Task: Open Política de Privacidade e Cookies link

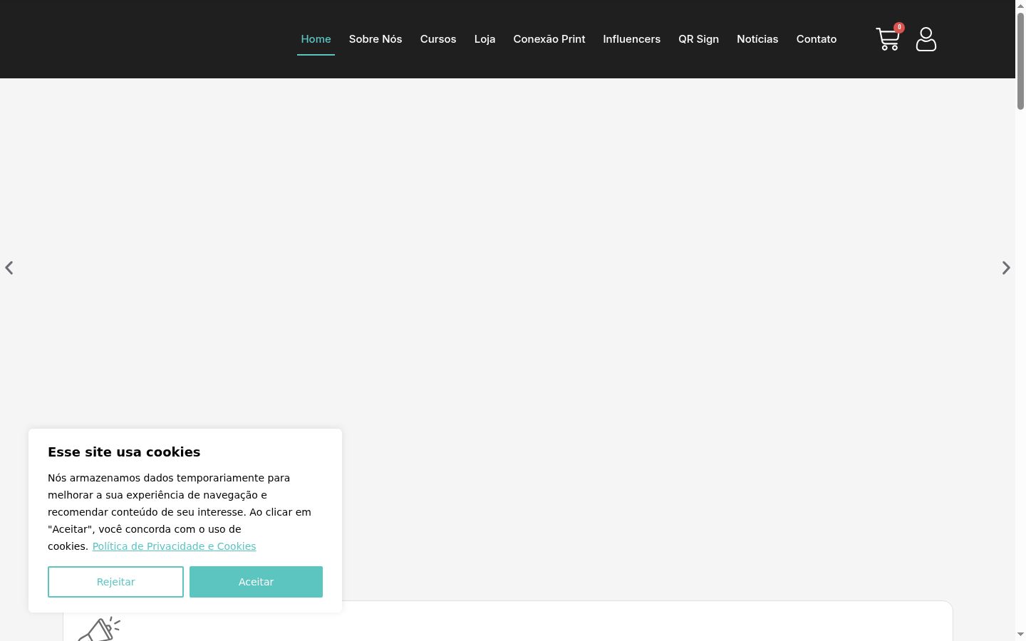Action: click(x=174, y=546)
